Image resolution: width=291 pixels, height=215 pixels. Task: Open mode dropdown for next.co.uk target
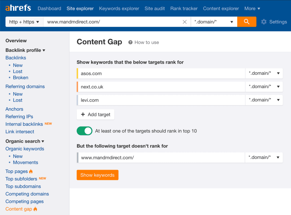(264, 87)
